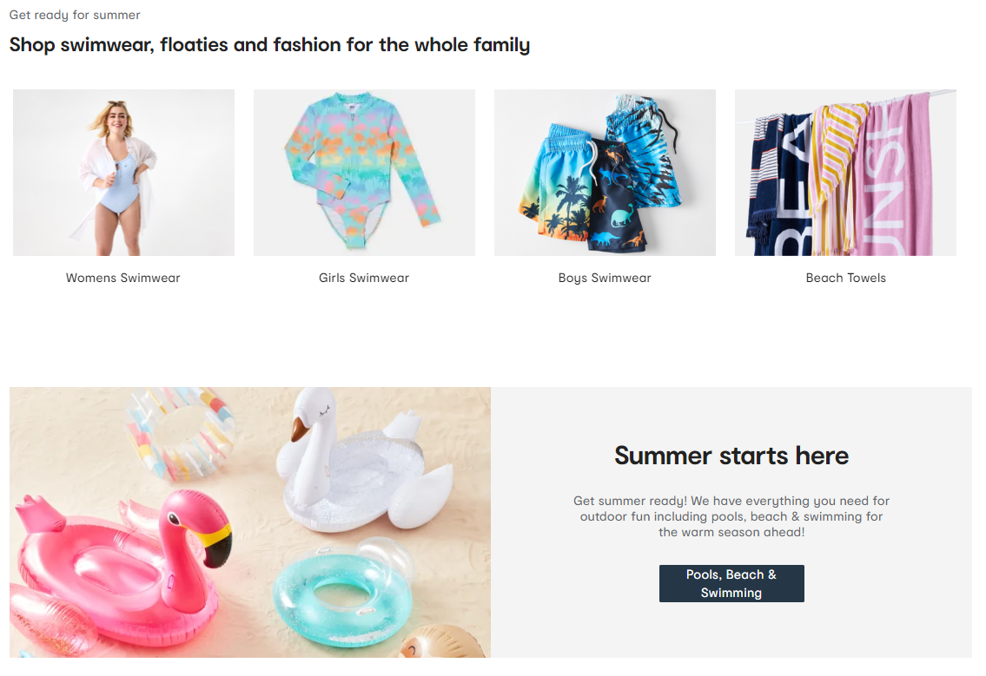Image resolution: width=986 pixels, height=676 pixels.
Task: Open the Beach Towels image tile
Action: (846, 172)
